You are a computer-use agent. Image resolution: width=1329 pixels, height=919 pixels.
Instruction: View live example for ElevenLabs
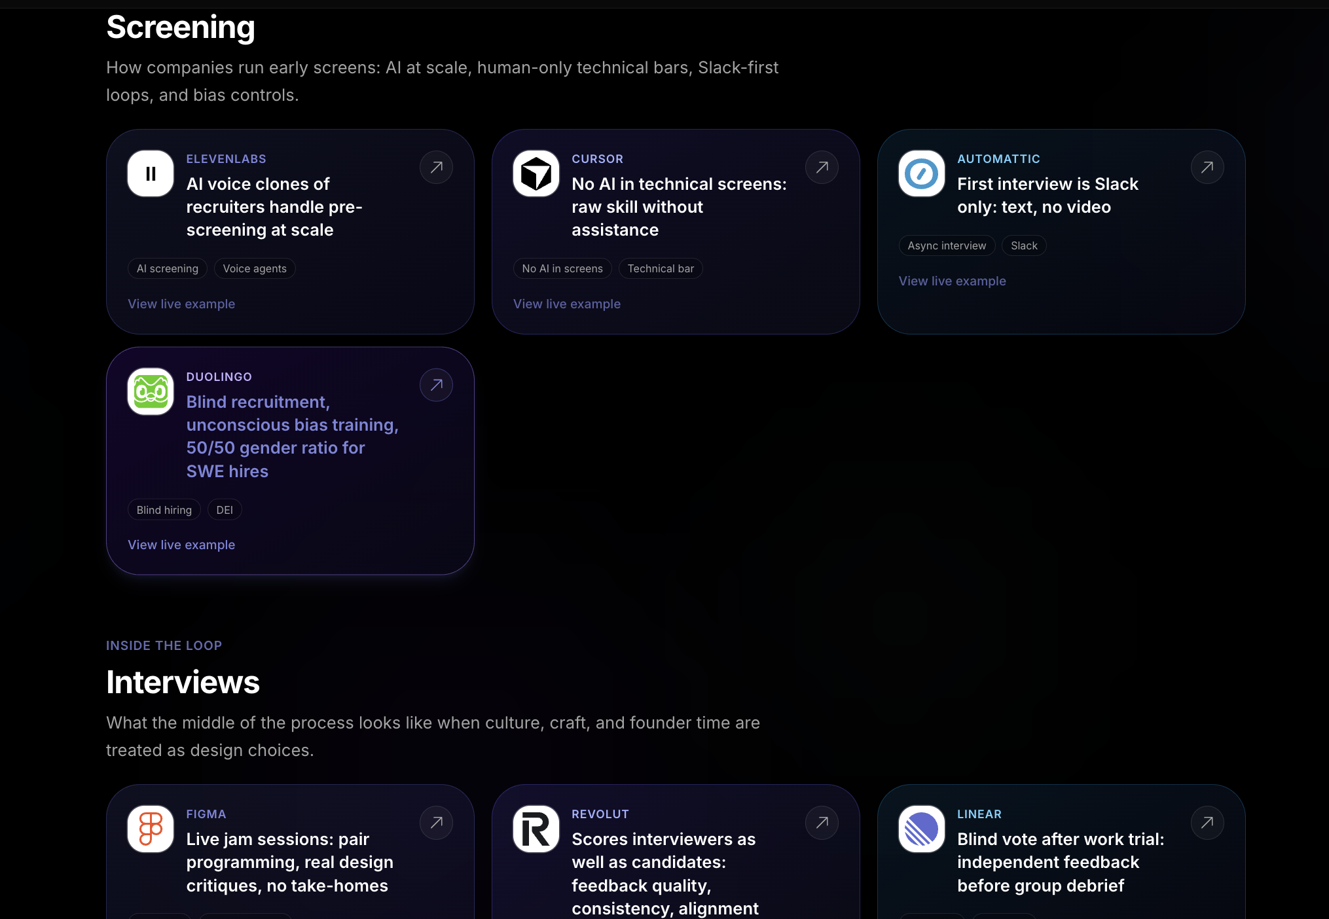pyautogui.click(x=181, y=304)
